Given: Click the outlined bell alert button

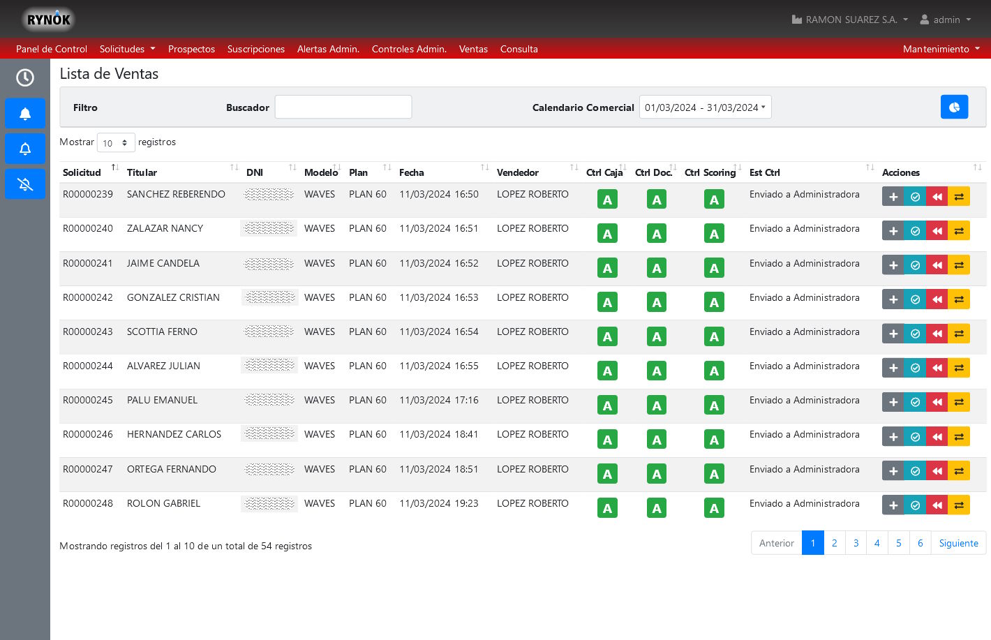Looking at the screenshot, I should tap(25, 149).
